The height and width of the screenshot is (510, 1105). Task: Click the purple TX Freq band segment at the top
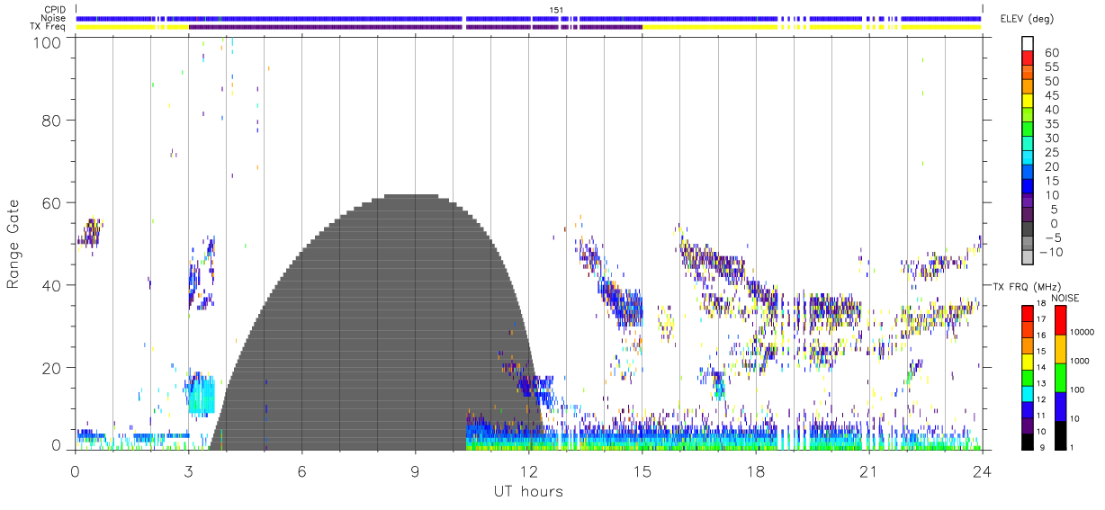[415, 27]
